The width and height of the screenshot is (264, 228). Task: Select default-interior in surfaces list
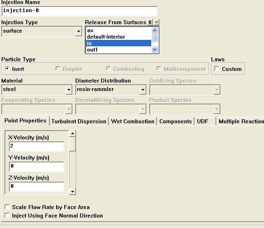(106, 37)
